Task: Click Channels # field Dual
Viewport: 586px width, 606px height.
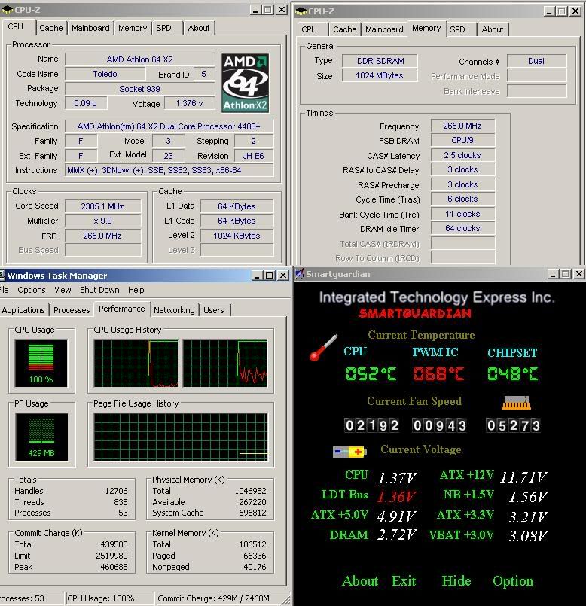Action: point(536,61)
